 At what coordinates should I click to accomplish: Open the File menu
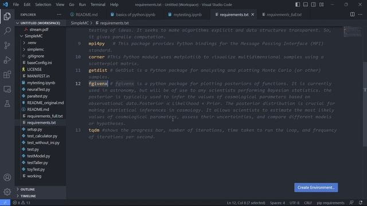pos(16,5)
